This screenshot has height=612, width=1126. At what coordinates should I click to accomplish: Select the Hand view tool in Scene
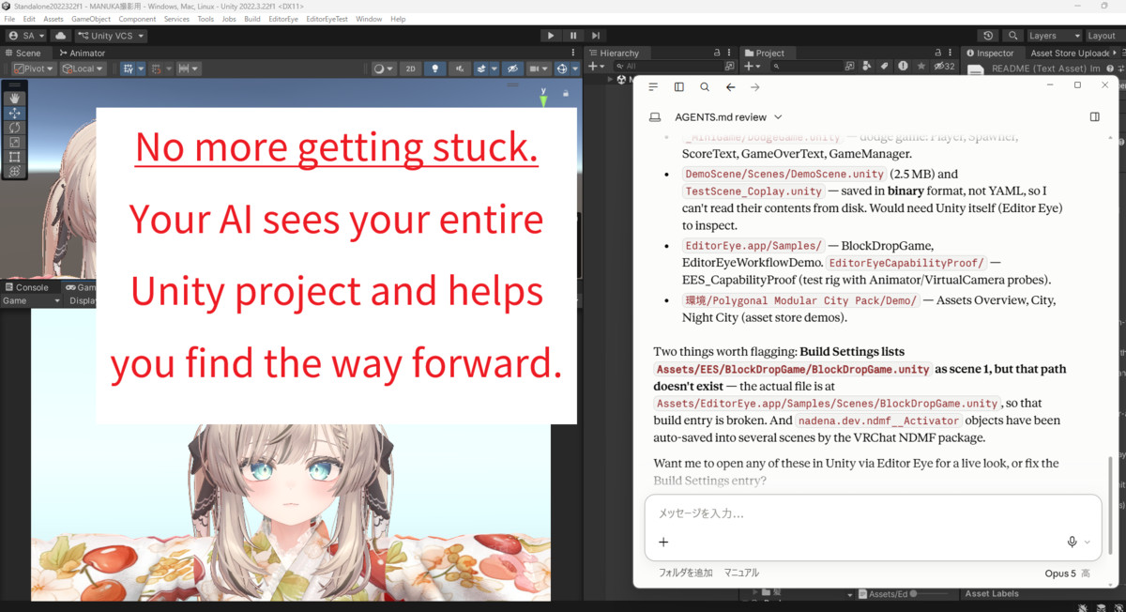(14, 99)
